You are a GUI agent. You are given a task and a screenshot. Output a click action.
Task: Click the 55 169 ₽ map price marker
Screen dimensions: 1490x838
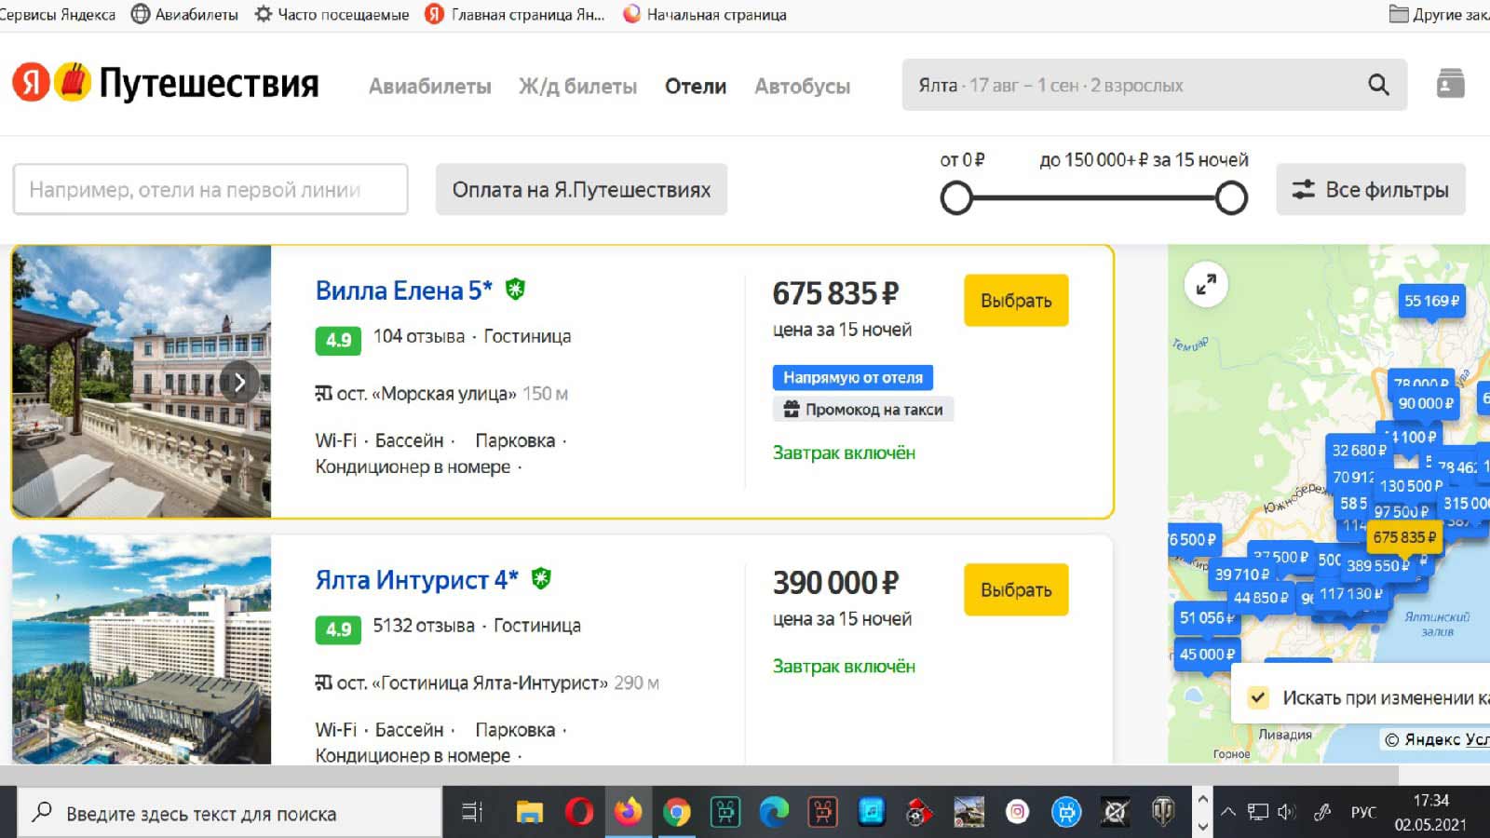1432,301
